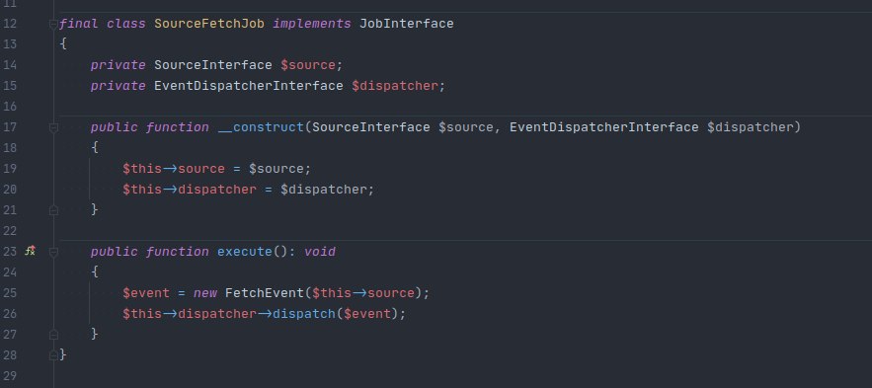
Task: Click the class closing fold marker on line 28
Action: tap(53, 354)
